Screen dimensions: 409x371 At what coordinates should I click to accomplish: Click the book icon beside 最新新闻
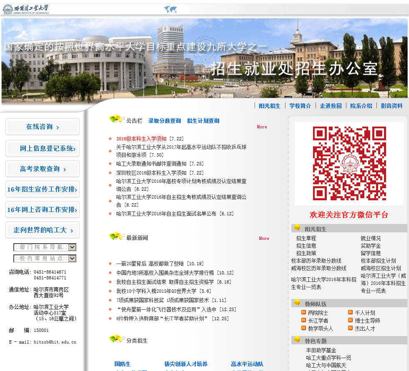[x=116, y=237]
